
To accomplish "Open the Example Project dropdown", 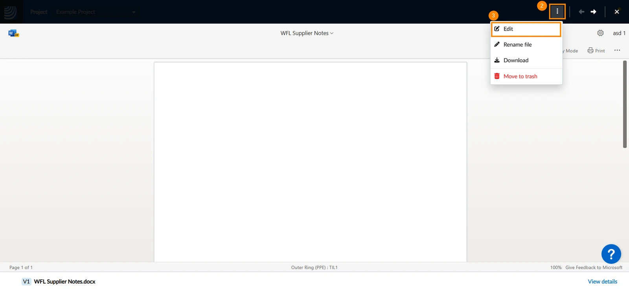I will [96, 12].
